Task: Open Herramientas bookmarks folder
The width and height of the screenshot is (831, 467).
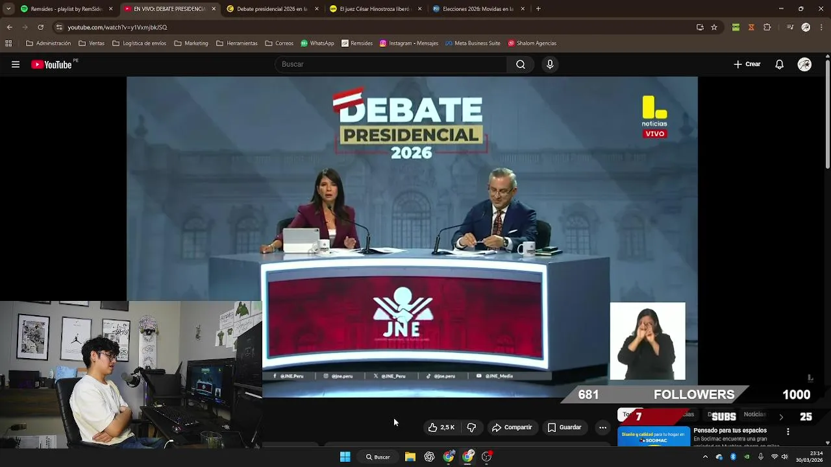Action: (237, 43)
